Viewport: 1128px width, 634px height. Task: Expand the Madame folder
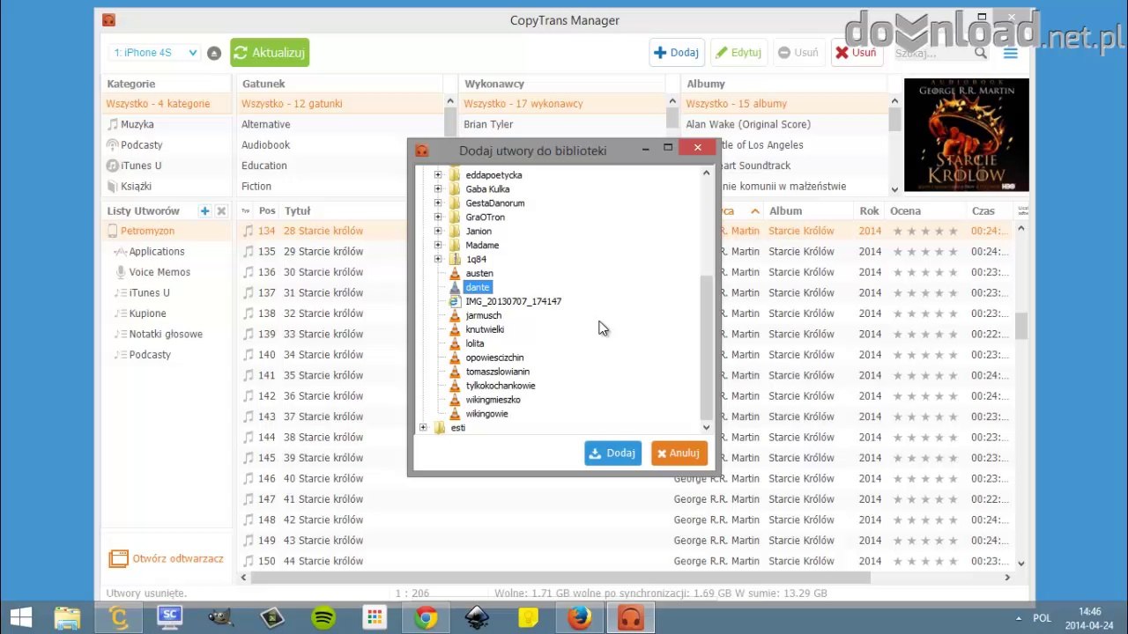click(438, 245)
